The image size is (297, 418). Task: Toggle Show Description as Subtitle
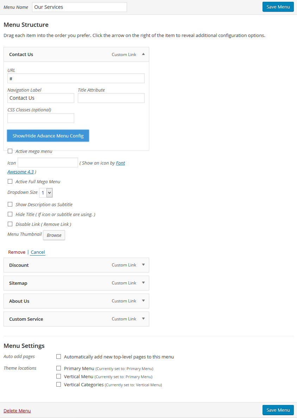coord(10,204)
